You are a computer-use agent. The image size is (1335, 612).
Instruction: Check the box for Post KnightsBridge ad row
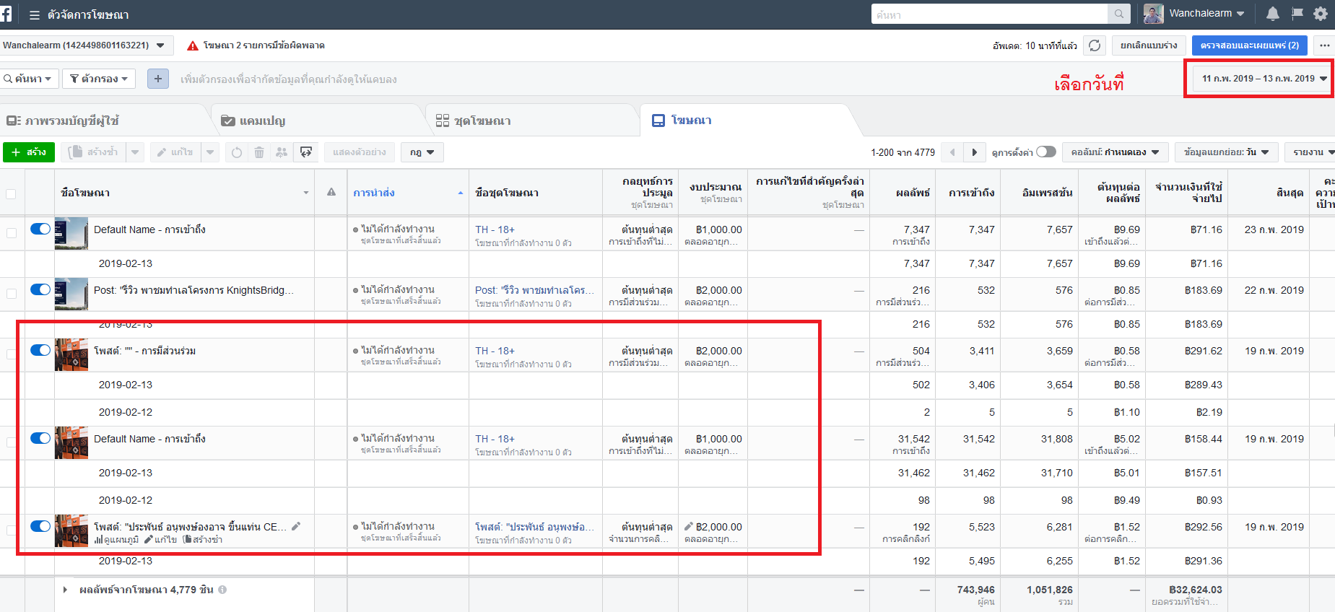pos(11,293)
